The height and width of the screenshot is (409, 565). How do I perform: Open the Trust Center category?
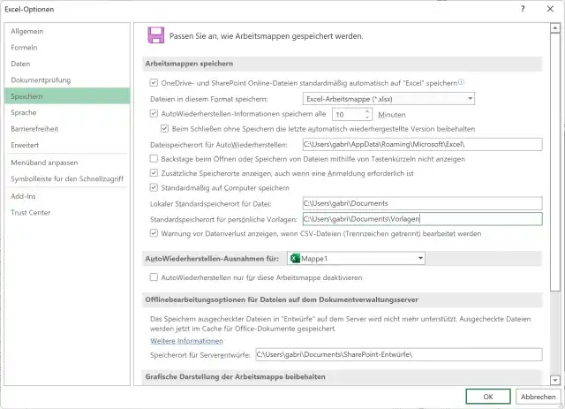[x=67, y=213]
